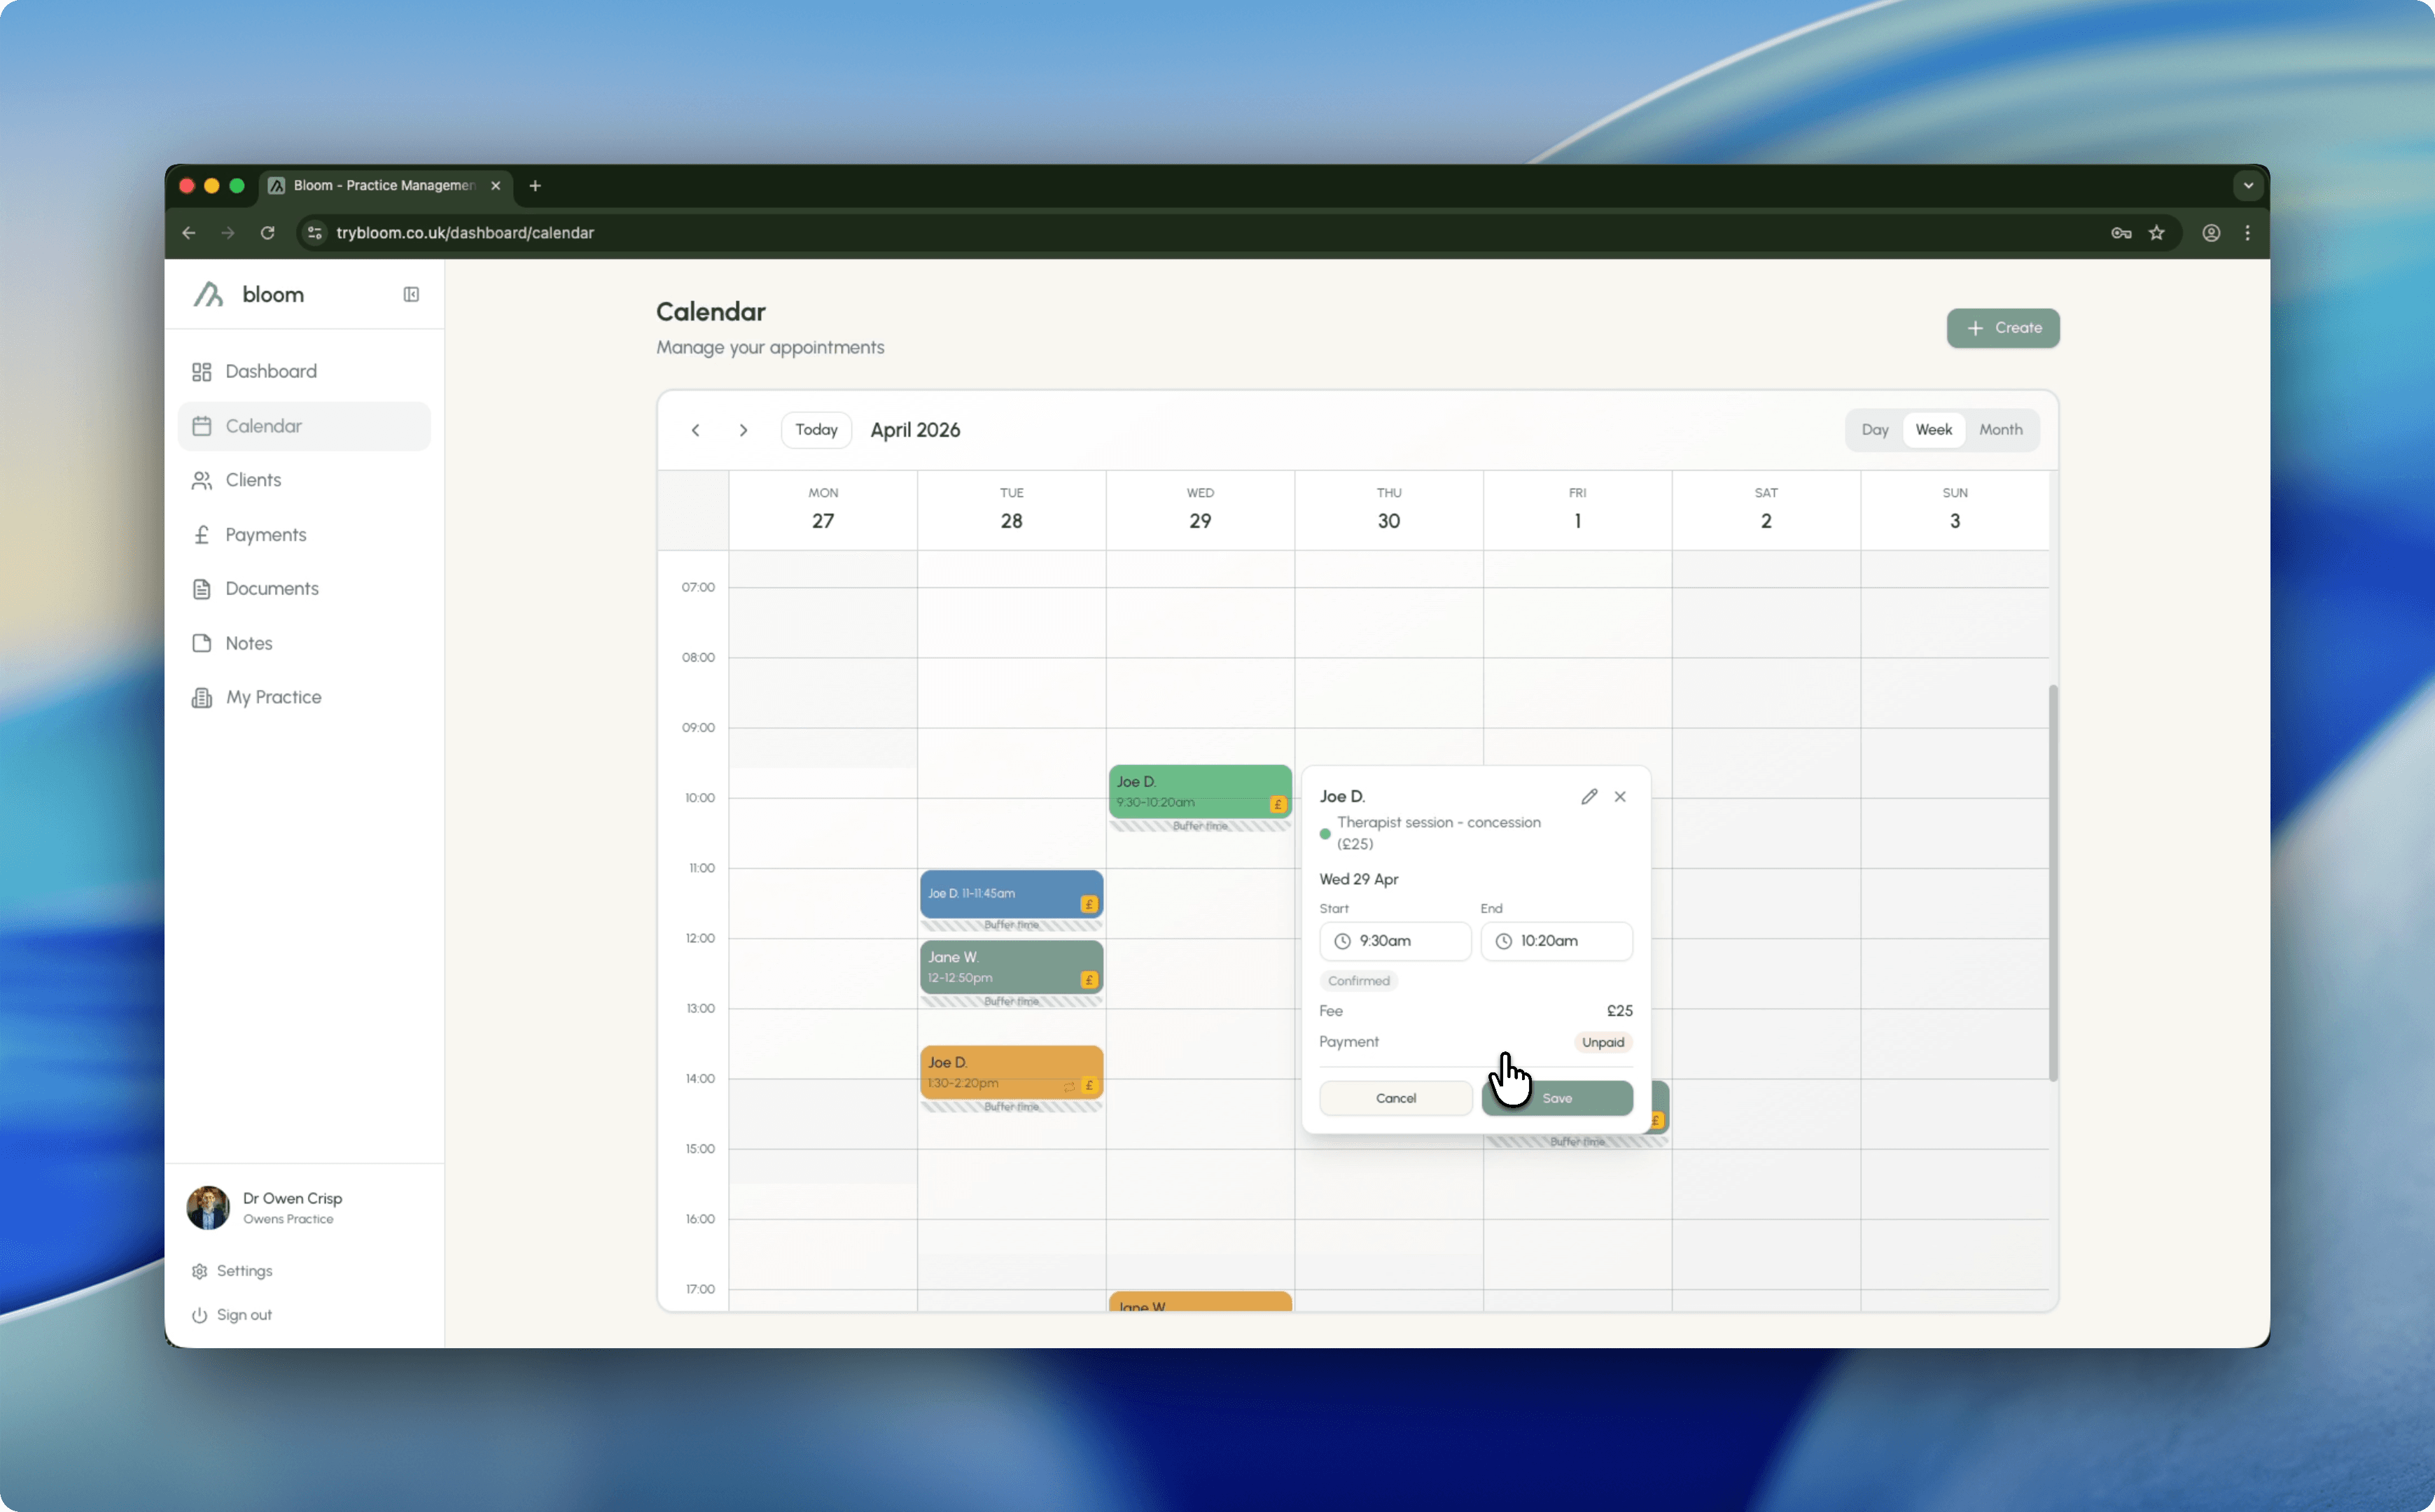Screen dimensions: 2435x1512
Task: Click Cancel in the appointment popup
Action: [x=1396, y=1098]
